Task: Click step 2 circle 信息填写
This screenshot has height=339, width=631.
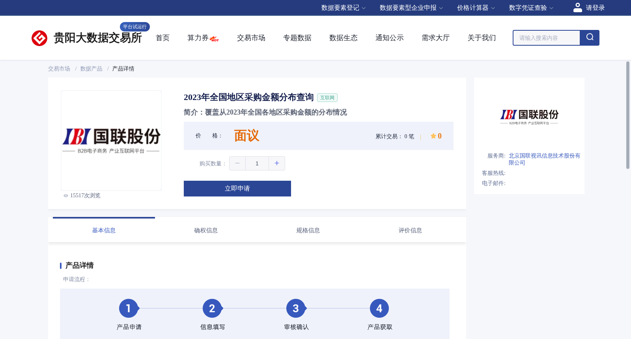Action: pos(212,308)
